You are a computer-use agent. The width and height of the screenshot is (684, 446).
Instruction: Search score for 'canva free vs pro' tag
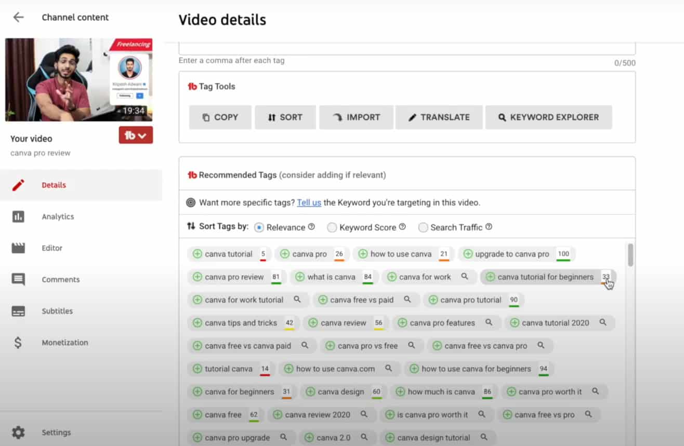[588, 414]
